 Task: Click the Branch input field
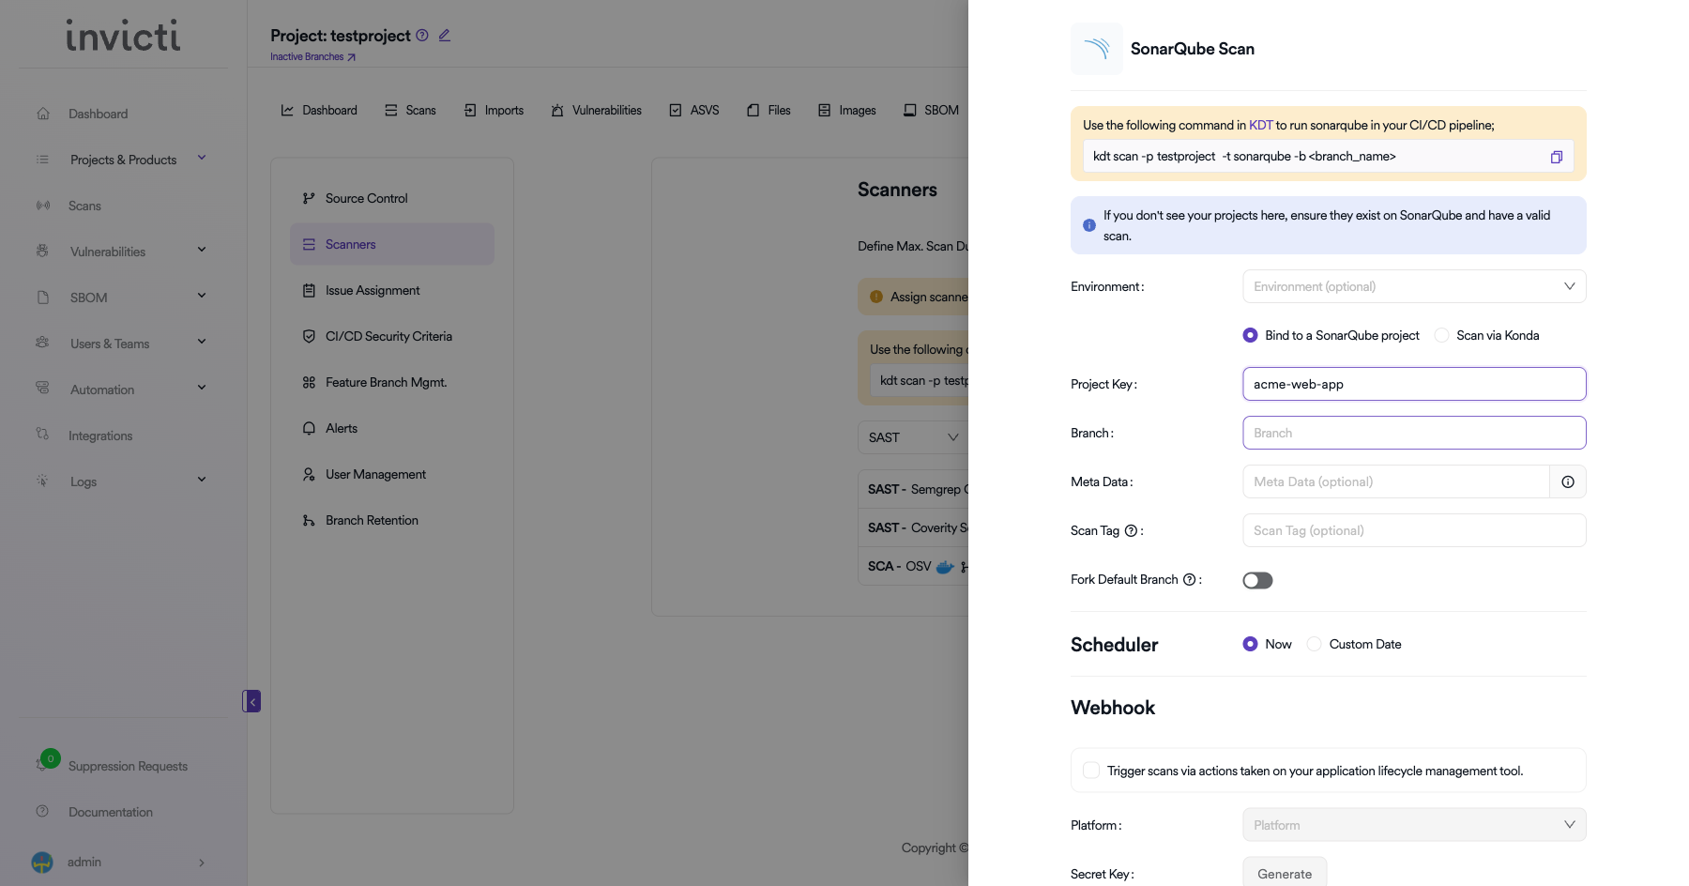[1413, 433]
